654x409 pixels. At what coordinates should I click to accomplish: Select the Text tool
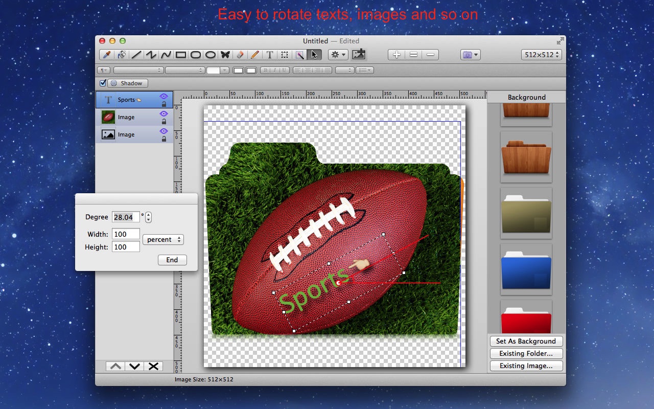pyautogui.click(x=270, y=55)
